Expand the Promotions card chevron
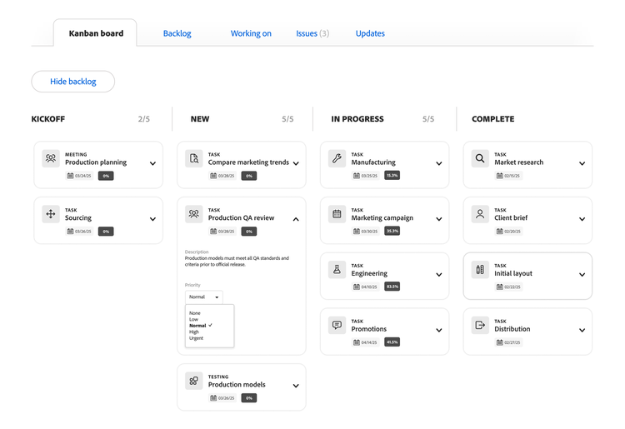The height and width of the screenshot is (429, 625). coord(439,330)
